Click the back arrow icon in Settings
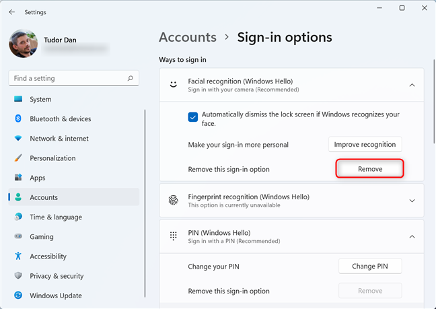 11,12
